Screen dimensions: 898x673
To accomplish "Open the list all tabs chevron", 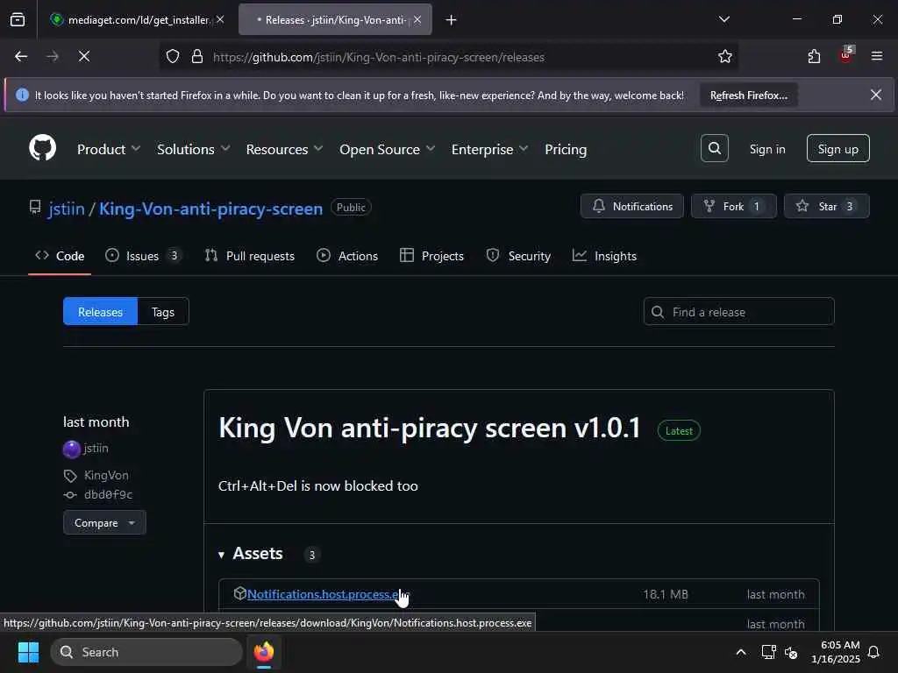I will [723, 19].
